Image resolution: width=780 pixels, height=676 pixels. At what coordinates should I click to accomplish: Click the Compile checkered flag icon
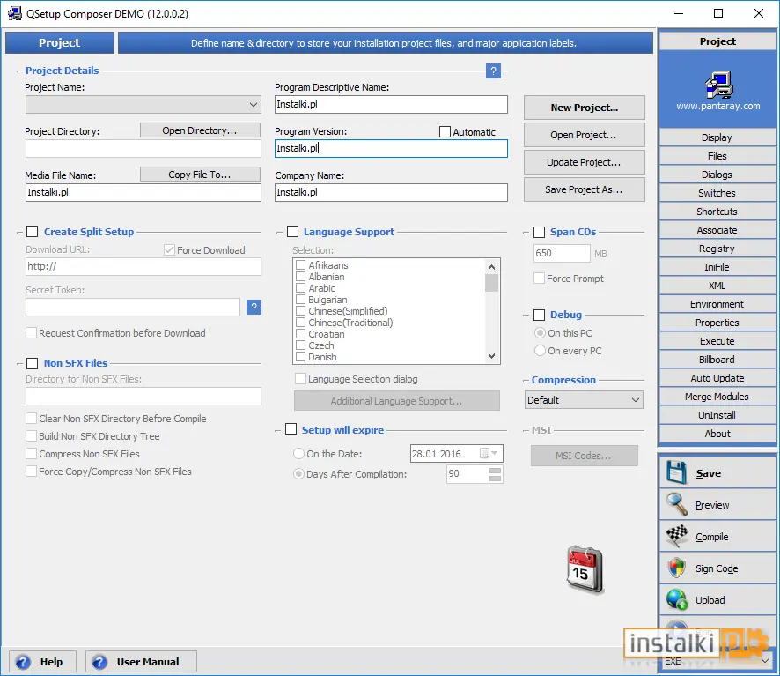(677, 536)
